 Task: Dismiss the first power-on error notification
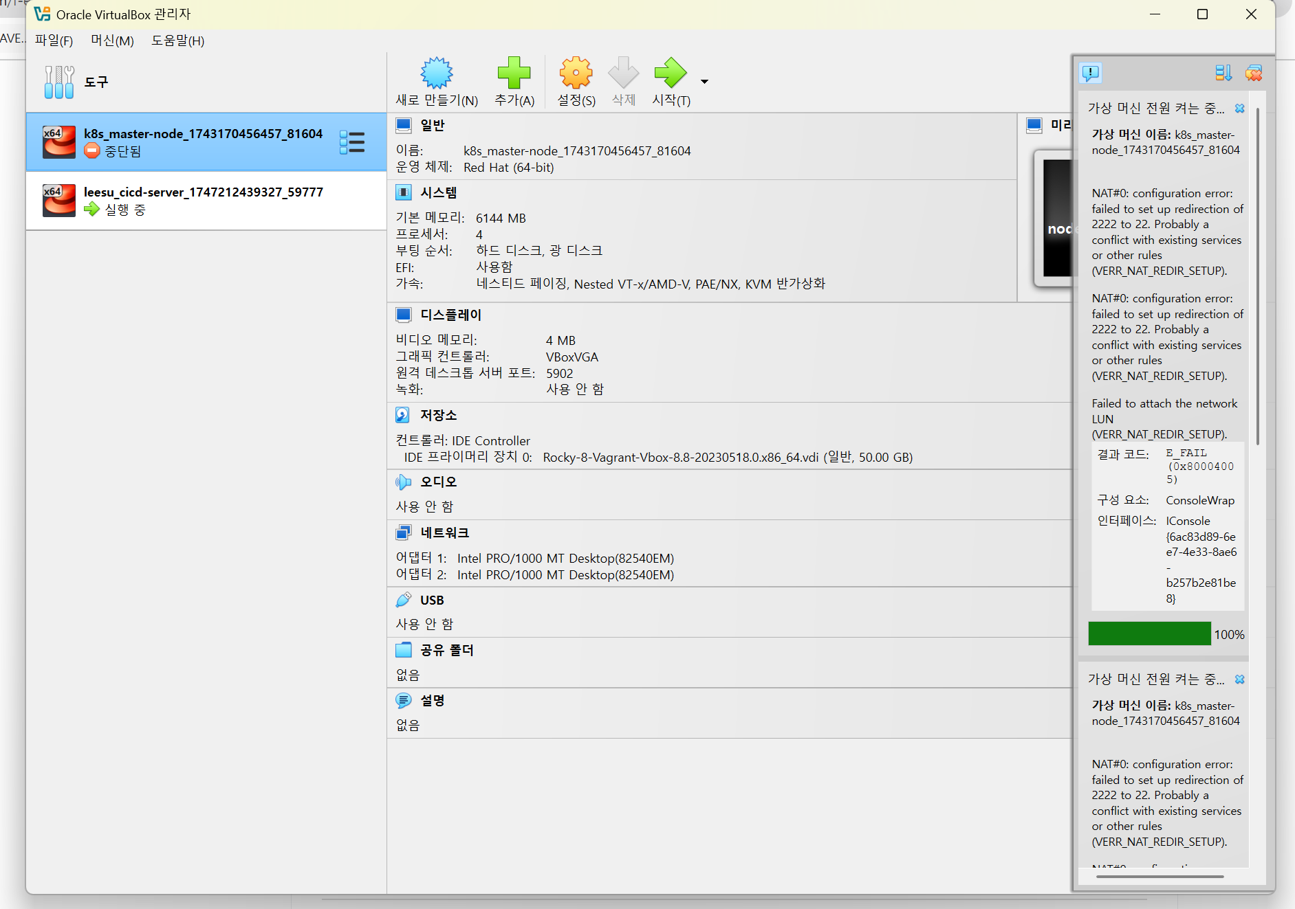click(1240, 109)
